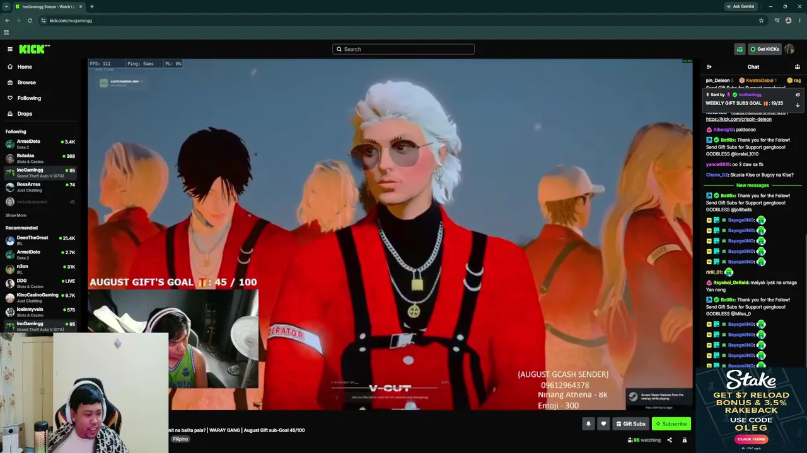Open Drops from the sidebar
The height and width of the screenshot is (453, 807).
tap(25, 114)
